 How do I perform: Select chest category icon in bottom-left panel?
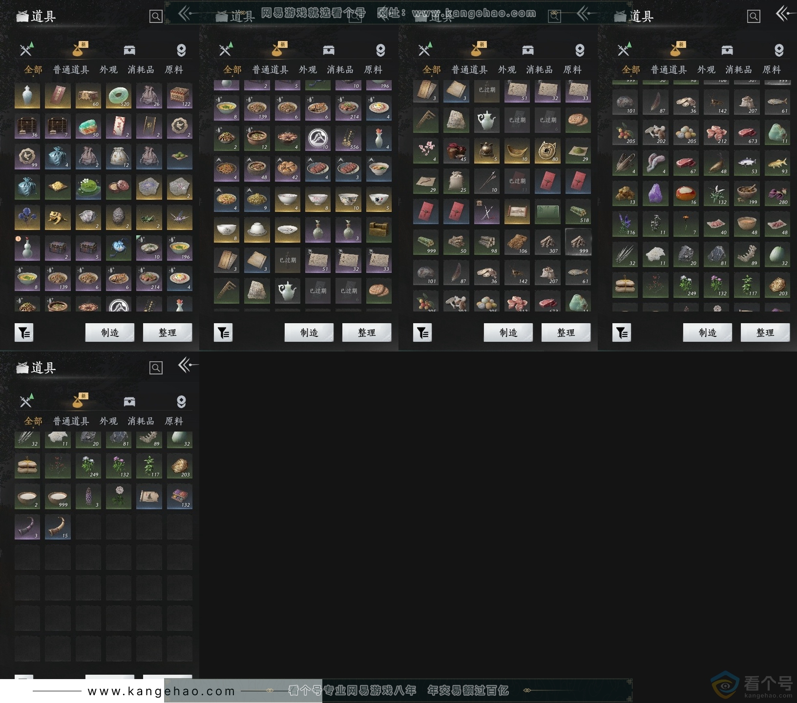[129, 401]
